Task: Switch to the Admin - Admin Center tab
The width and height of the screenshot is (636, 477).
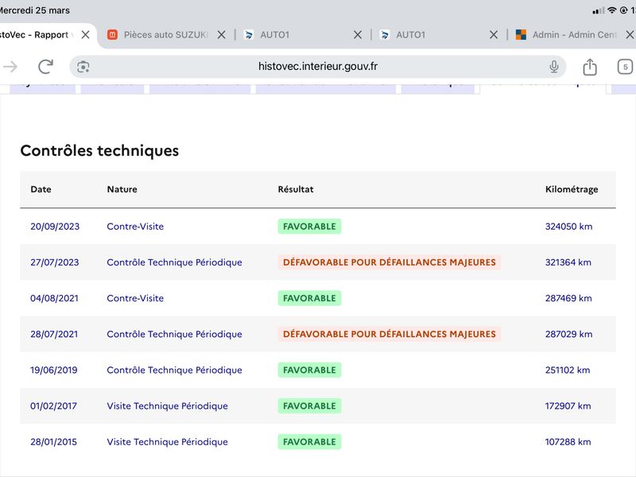Action: point(566,35)
